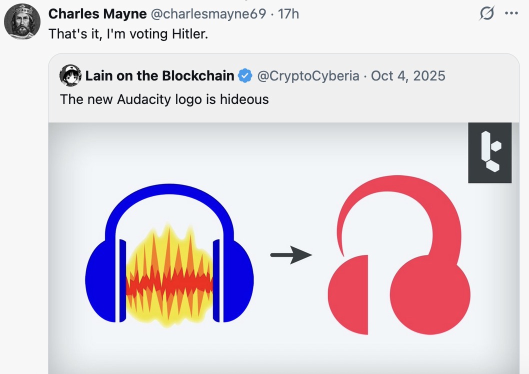The image size is (529, 374).
Task: Click the new red Audacity headphones logo
Action: pos(399,255)
